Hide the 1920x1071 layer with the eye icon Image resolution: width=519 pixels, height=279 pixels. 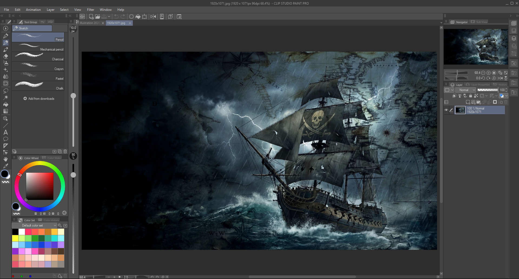pyautogui.click(x=446, y=110)
